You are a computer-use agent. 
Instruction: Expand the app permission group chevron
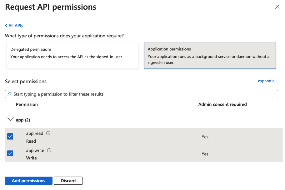click(x=11, y=119)
